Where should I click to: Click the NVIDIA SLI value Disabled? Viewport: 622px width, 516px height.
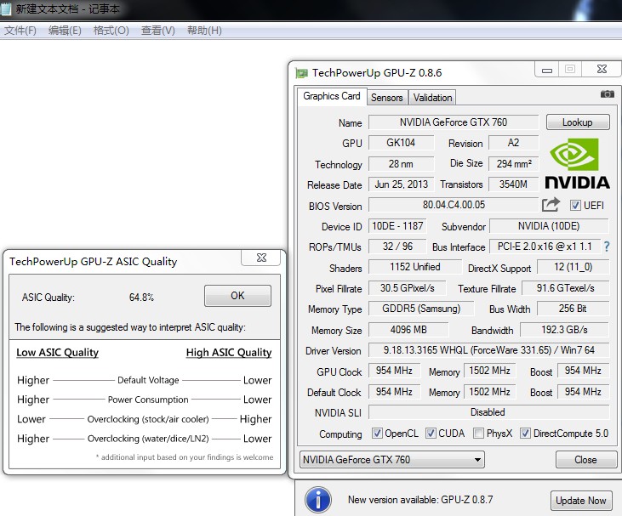pos(488,412)
